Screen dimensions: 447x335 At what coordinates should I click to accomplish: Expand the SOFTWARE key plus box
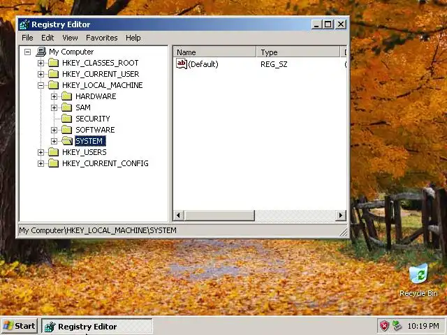[x=54, y=130]
